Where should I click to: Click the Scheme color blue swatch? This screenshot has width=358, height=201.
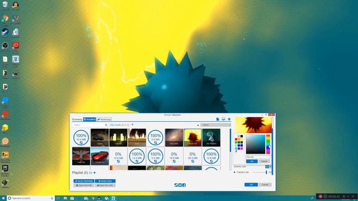[267, 166]
